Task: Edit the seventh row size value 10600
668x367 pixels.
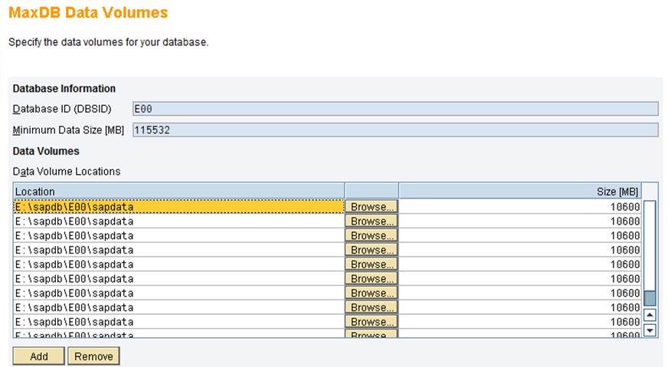Action: 625,293
